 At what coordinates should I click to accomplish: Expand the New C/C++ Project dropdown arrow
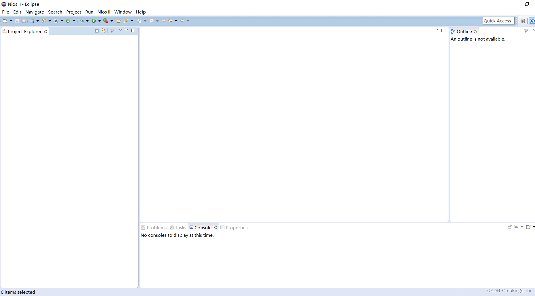pyautogui.click(x=37, y=21)
